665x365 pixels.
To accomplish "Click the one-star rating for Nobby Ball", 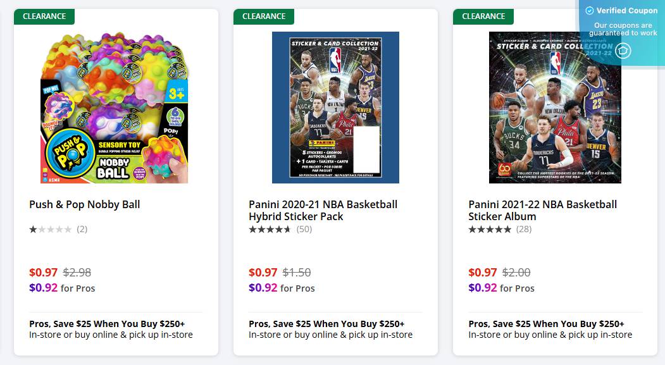I will point(51,229).
